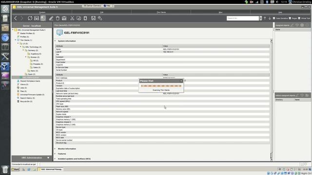Click the DE German keyboard layout button
Viewport: 312px width, 175px height.
point(92,6)
